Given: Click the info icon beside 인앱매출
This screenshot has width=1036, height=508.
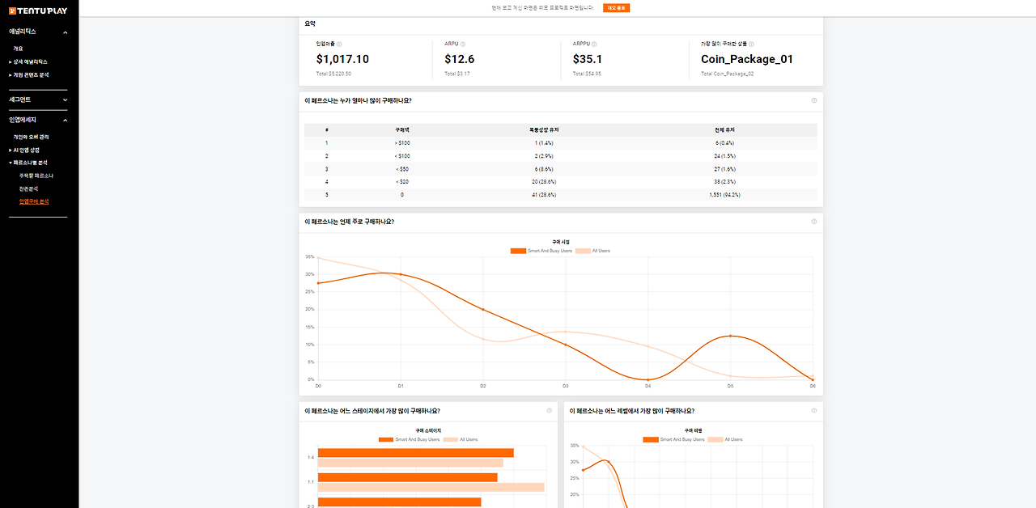Looking at the screenshot, I should (x=339, y=44).
